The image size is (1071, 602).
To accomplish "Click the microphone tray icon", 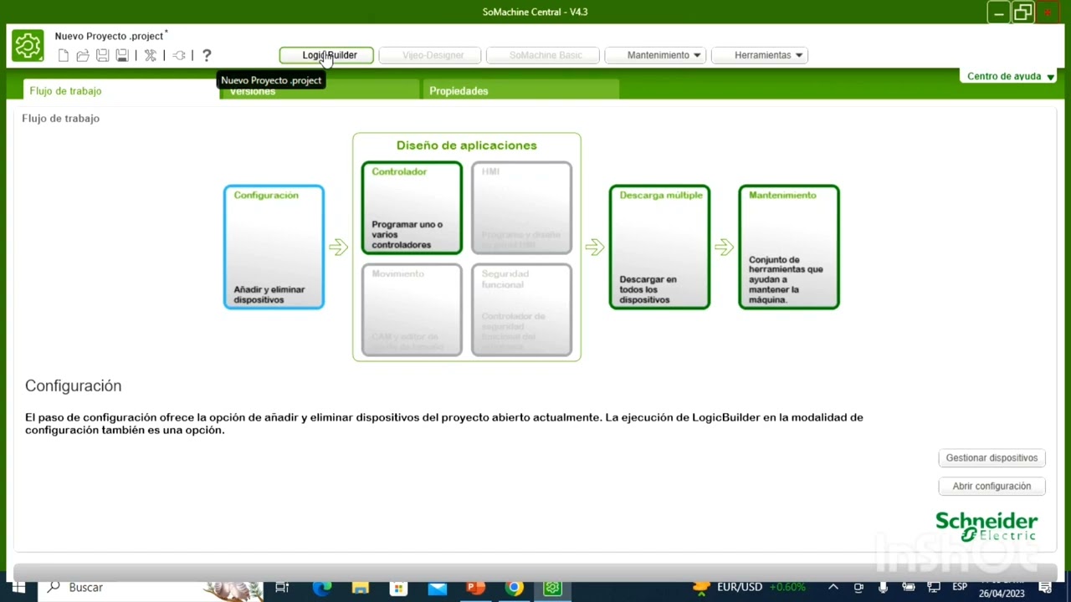I will (x=883, y=588).
